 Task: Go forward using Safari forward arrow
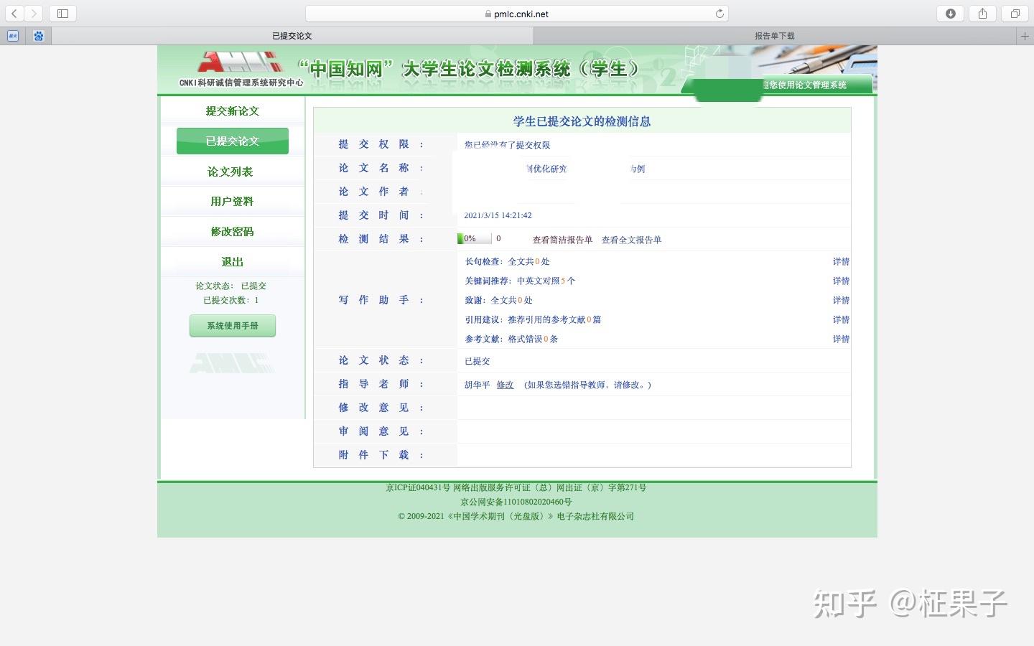click(x=34, y=14)
